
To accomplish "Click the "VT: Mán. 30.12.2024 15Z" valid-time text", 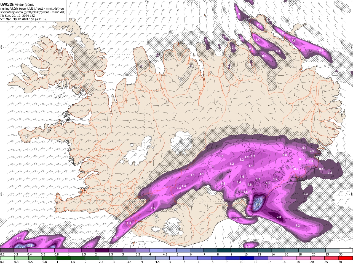I will click(x=17, y=19).
